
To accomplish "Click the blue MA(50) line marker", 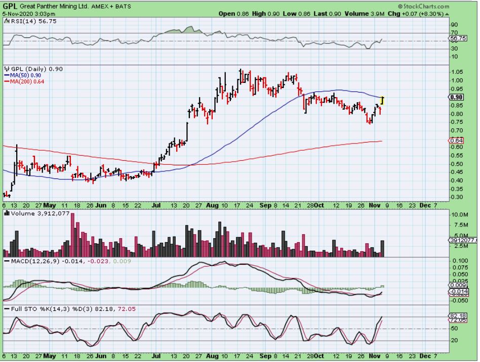I will point(7,75).
